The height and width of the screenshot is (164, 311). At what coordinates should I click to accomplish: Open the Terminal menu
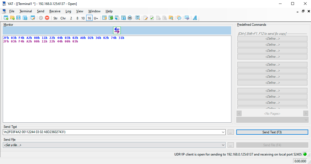tap(26, 11)
